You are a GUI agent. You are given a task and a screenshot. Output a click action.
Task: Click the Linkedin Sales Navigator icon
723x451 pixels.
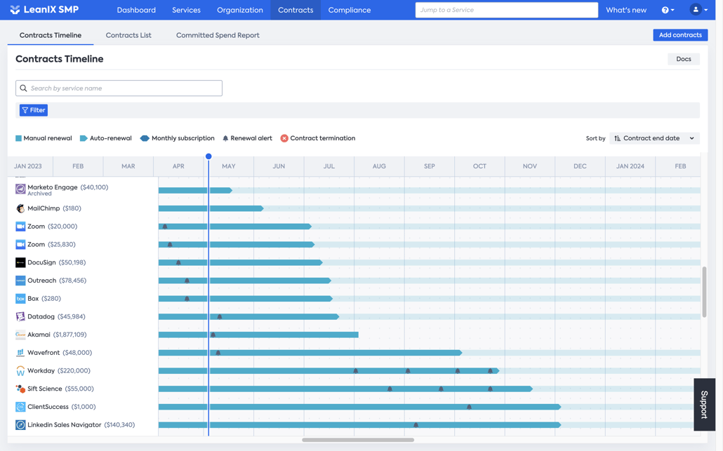[20, 425]
